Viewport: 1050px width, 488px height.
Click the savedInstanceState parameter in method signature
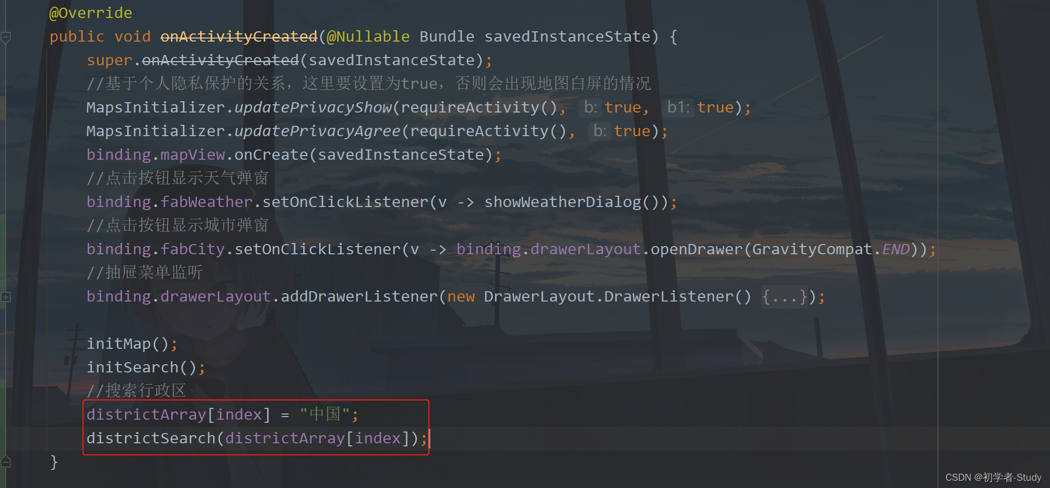pos(567,36)
